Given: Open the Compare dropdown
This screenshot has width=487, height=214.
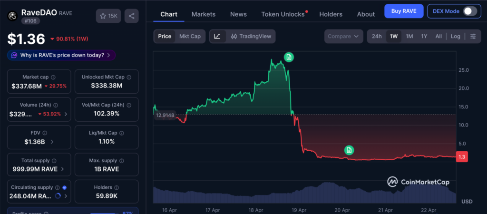Looking at the screenshot, I should pos(344,36).
